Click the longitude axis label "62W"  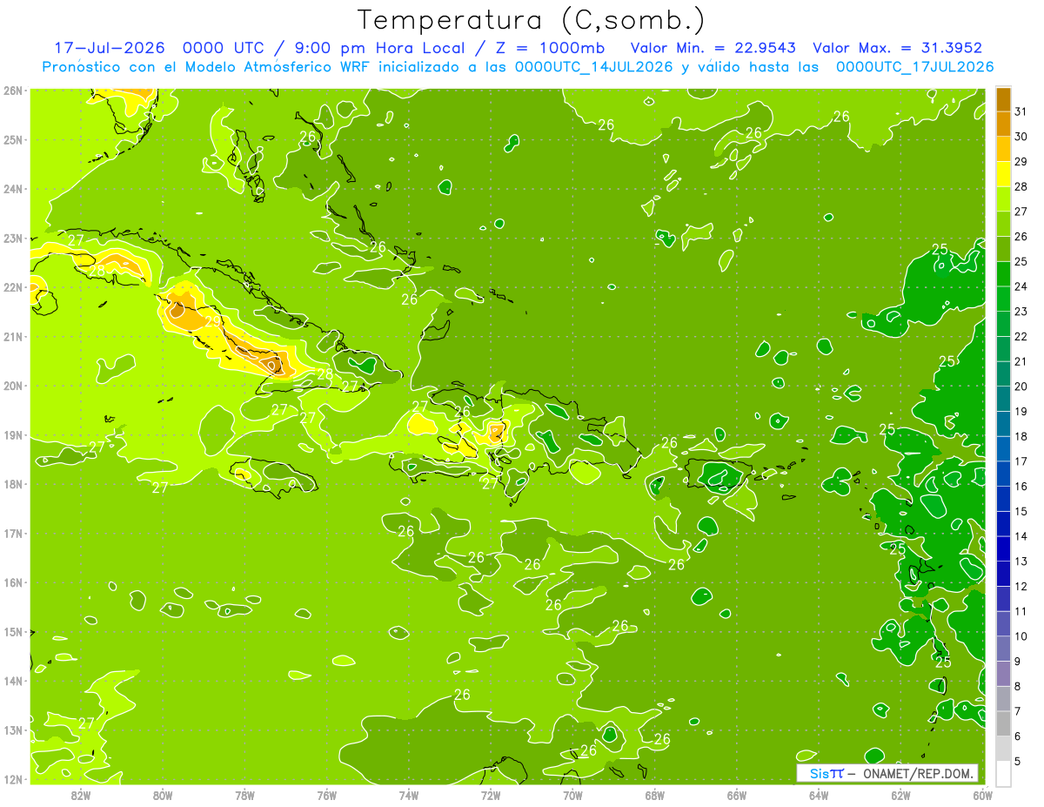900,795
